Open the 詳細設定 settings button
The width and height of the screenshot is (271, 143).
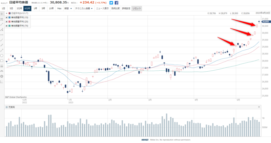126,8
